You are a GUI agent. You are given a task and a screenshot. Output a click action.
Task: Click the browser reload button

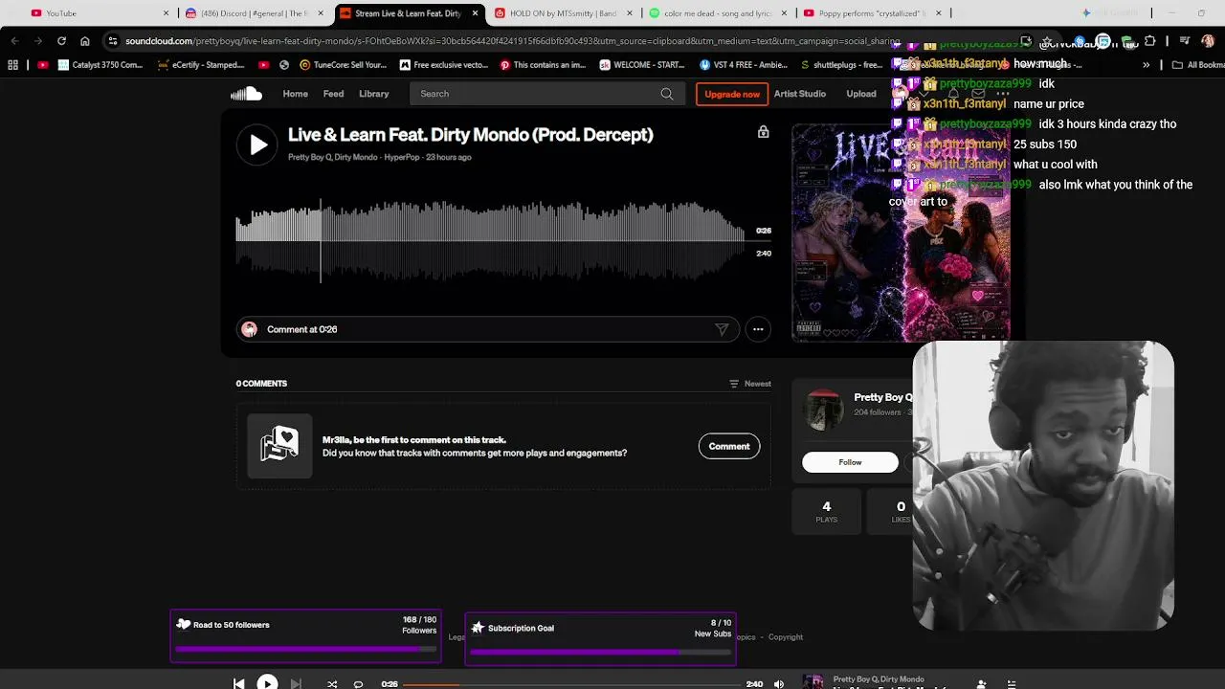(x=61, y=41)
